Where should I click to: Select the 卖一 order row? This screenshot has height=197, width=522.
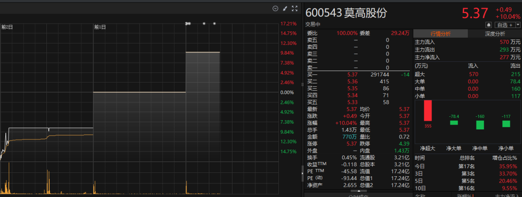(x=358, y=68)
